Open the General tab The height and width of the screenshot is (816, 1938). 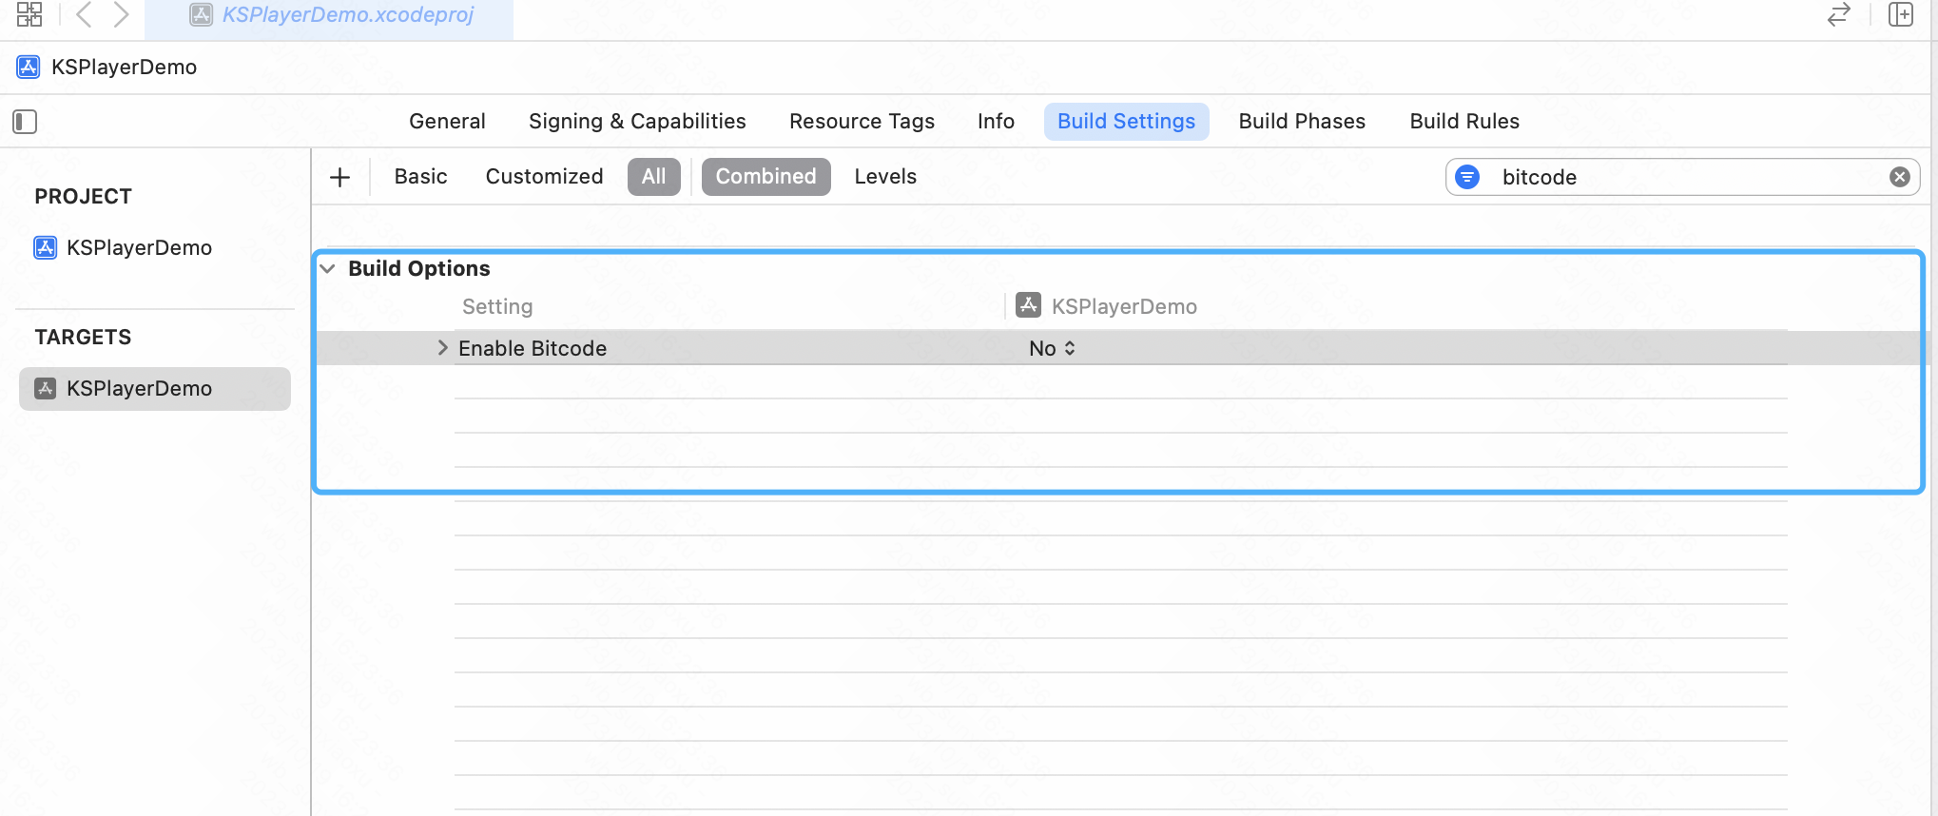tap(447, 122)
